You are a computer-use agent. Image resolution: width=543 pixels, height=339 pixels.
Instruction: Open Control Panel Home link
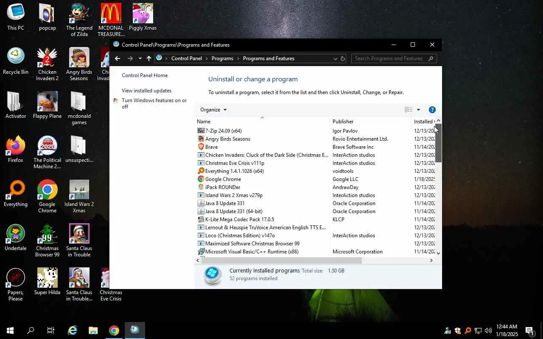point(145,75)
